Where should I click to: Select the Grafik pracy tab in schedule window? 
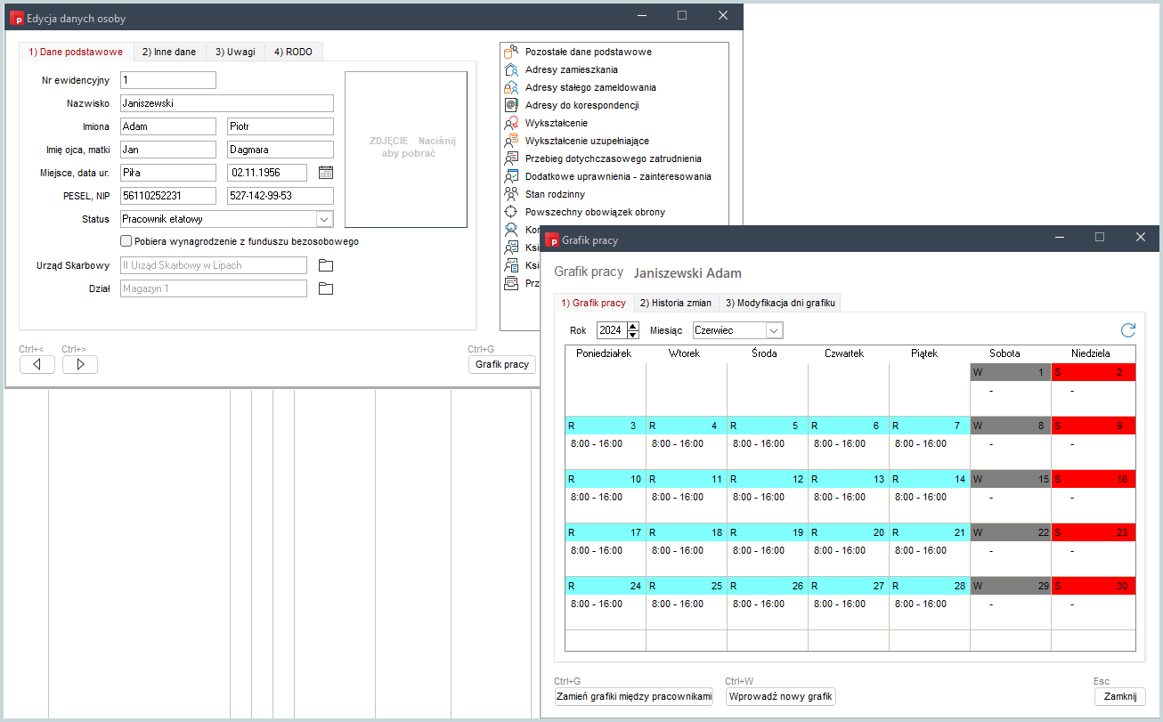[x=594, y=303]
